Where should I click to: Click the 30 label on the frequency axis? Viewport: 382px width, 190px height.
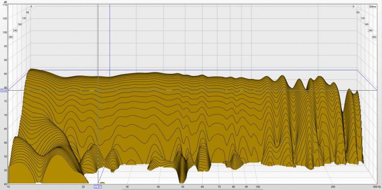pyautogui.click(x=127, y=186)
